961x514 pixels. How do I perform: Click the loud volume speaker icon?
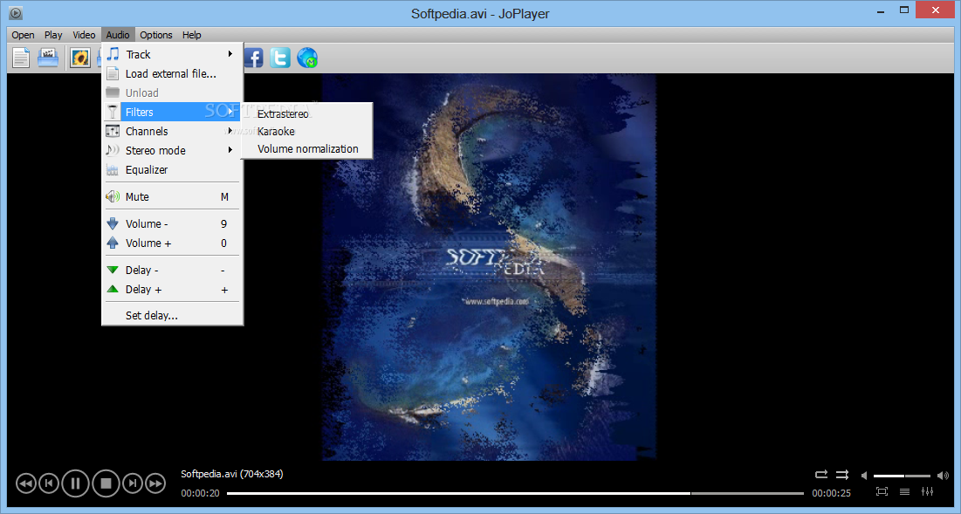point(944,476)
